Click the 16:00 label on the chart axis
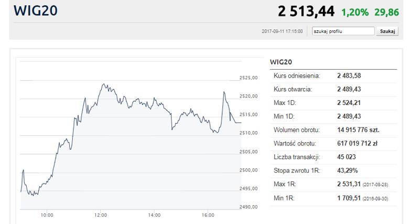Viewport: 412px width, 224px height. click(208, 215)
